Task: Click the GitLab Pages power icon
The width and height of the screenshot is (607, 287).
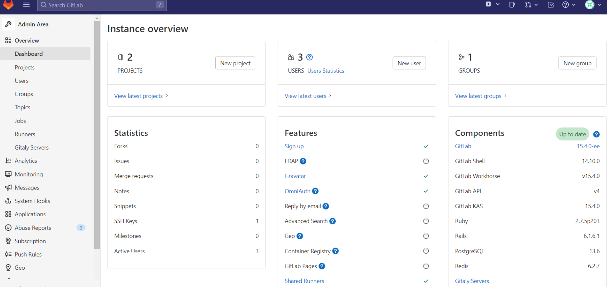Action: 426,266
